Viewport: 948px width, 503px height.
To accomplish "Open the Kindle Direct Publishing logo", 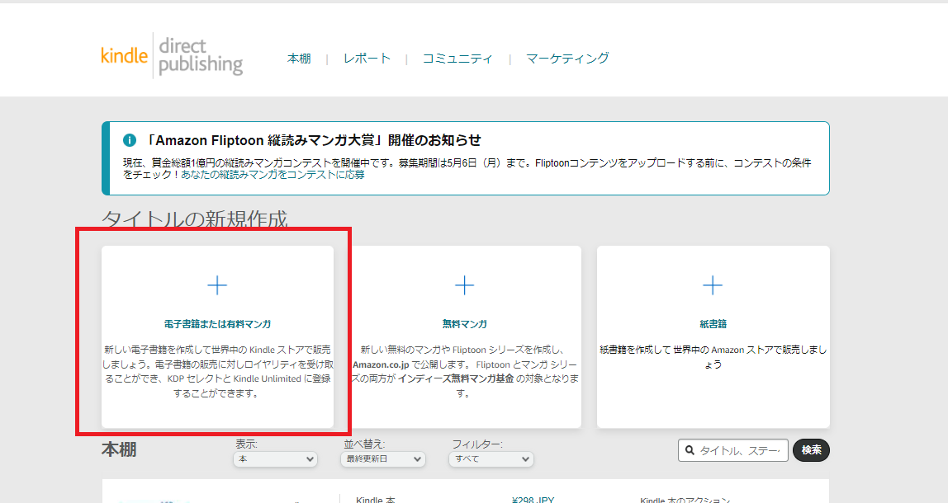I will click(x=172, y=55).
